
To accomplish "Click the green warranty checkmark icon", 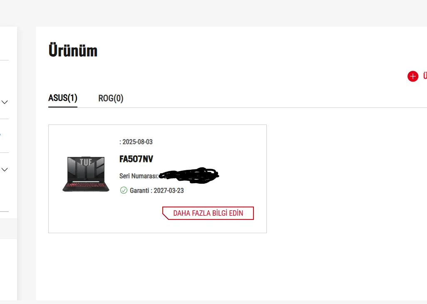I will pos(124,190).
